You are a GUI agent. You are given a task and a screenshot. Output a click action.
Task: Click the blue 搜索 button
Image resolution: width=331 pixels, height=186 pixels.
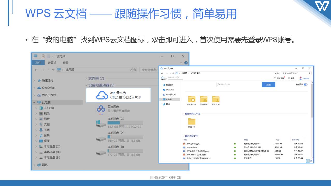pyautogui.click(x=268, y=84)
